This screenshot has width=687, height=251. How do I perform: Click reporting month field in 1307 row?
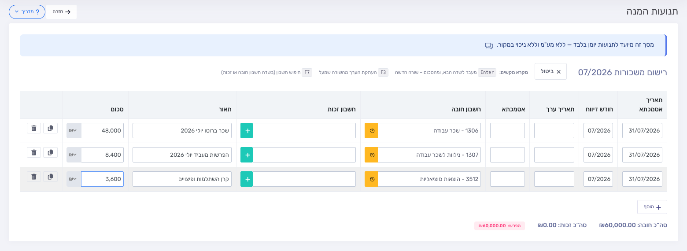point(598,155)
